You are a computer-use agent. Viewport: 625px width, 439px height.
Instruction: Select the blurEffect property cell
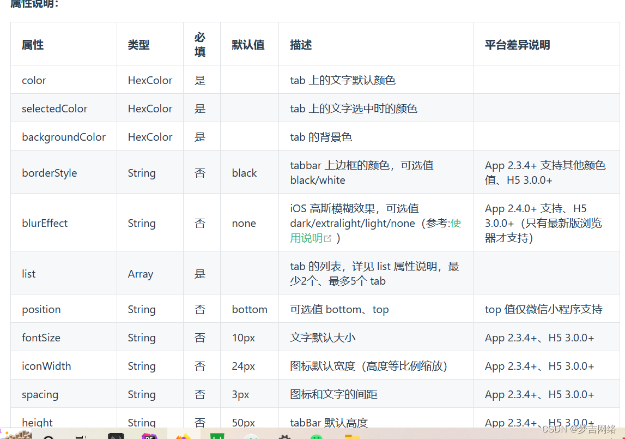tap(44, 222)
